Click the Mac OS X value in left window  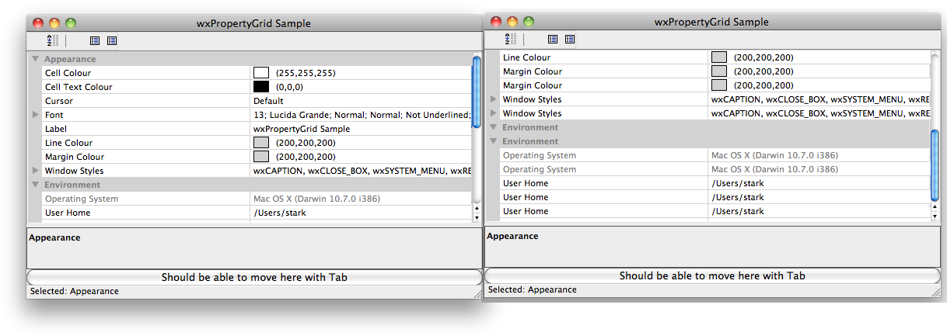click(316, 199)
